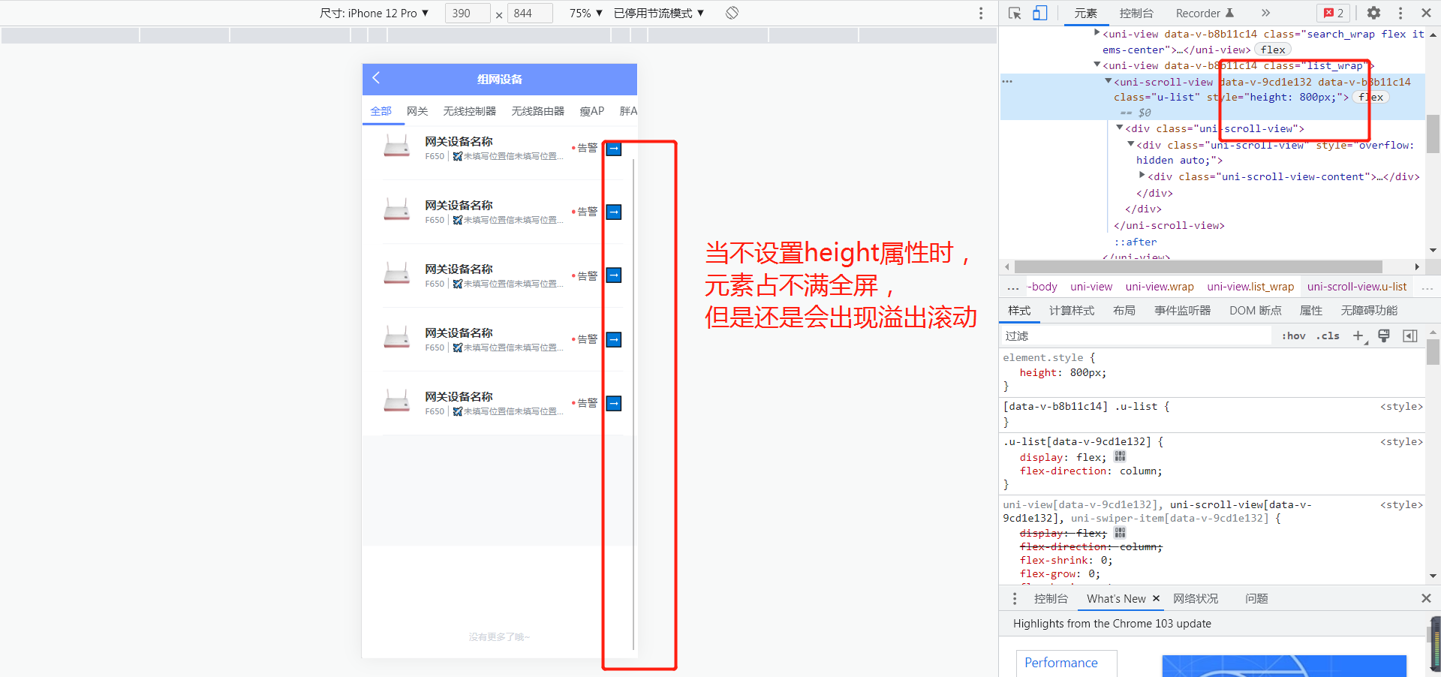Click the rotate device orientation icon
Image resolution: width=1441 pixels, height=677 pixels.
click(730, 13)
